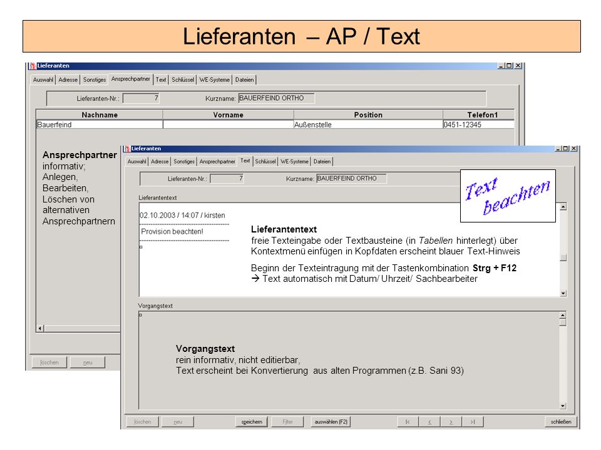
Task: Click the scroll-up arrow of the Vorgangstext box
Action: click(x=563, y=315)
